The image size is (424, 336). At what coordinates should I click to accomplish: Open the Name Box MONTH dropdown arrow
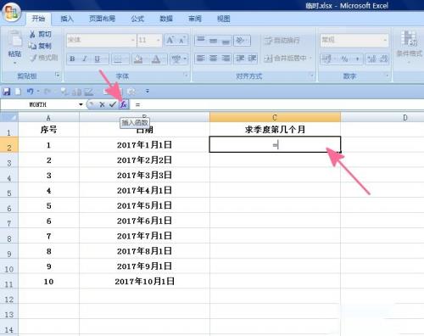coord(81,104)
